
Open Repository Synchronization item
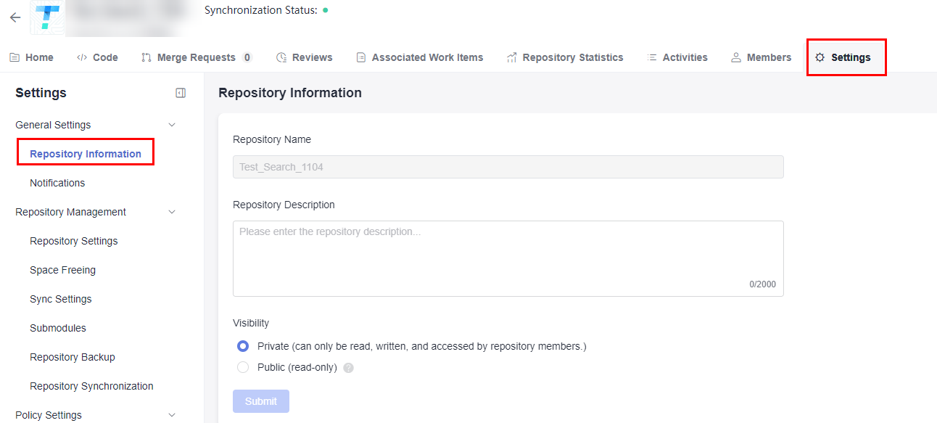[x=91, y=386]
